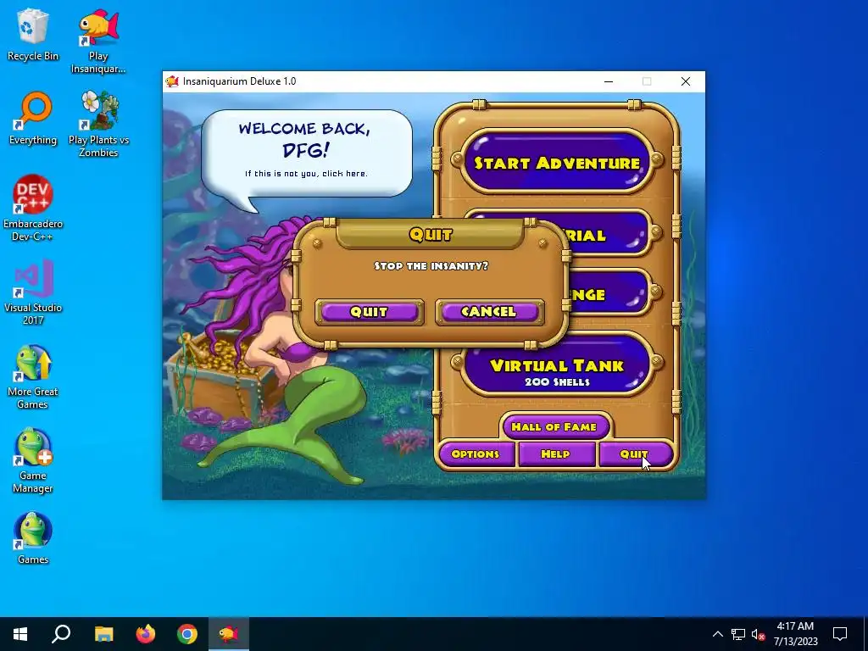The width and height of the screenshot is (868, 651).
Task: Open File Explorer from the taskbar
Action: (x=103, y=634)
